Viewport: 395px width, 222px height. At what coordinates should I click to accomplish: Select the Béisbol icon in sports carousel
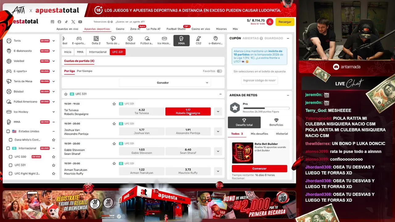(x=130, y=40)
